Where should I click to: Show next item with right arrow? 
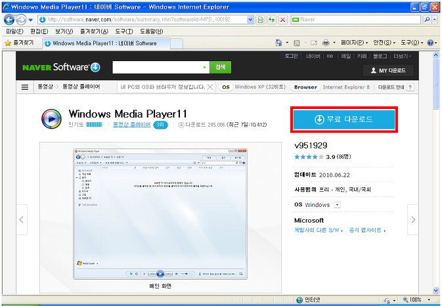coord(413,219)
